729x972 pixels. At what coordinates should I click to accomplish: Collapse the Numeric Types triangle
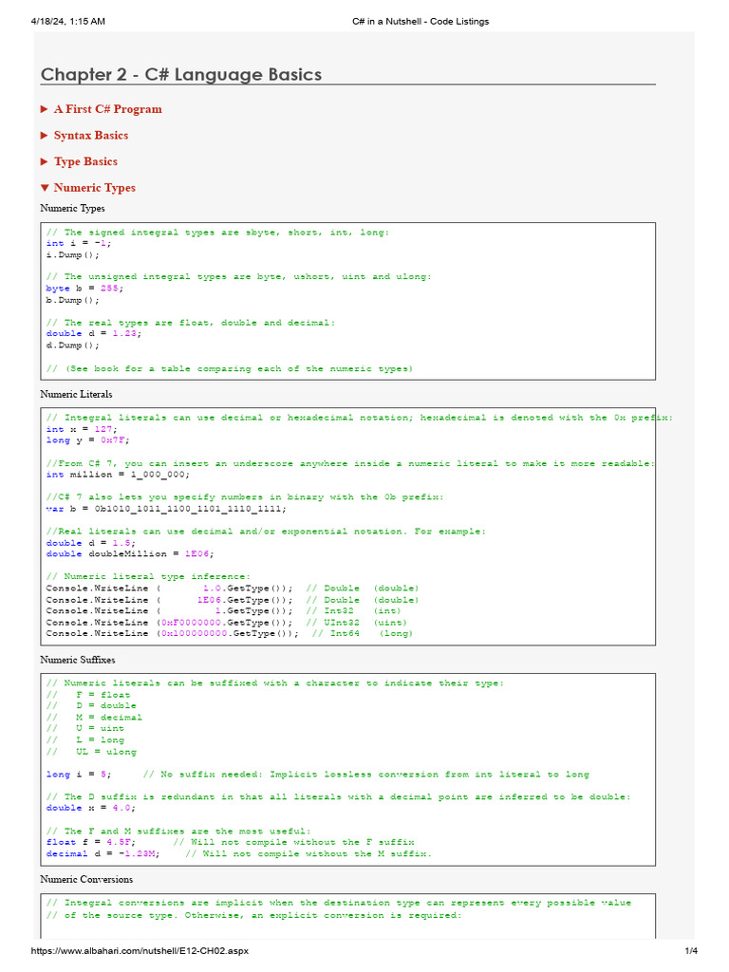pyautogui.click(x=44, y=187)
